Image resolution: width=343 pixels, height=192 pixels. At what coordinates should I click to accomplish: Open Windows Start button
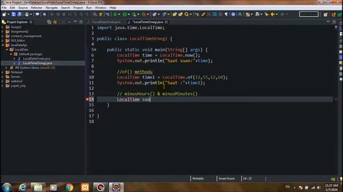point(6,187)
